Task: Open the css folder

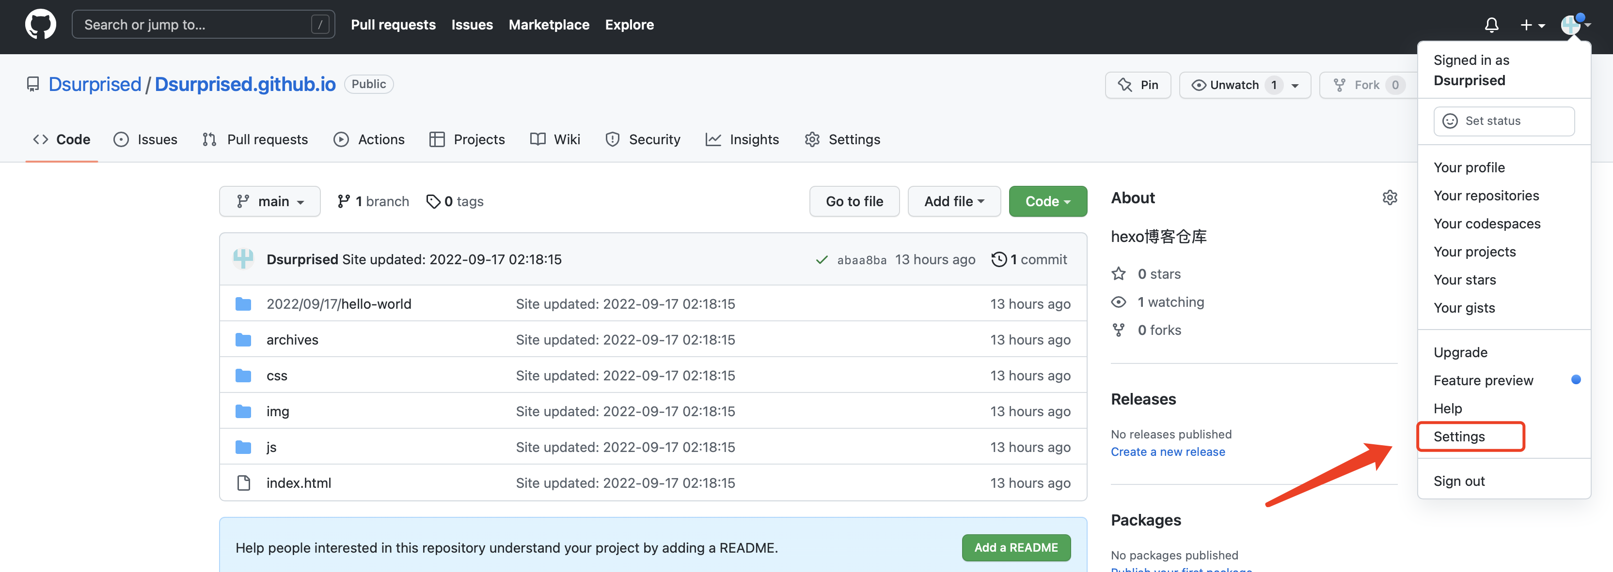Action: point(276,376)
